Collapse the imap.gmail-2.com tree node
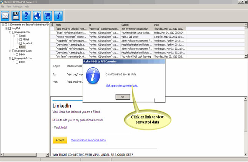The width and height of the screenshot is (248, 162). tap(10, 51)
